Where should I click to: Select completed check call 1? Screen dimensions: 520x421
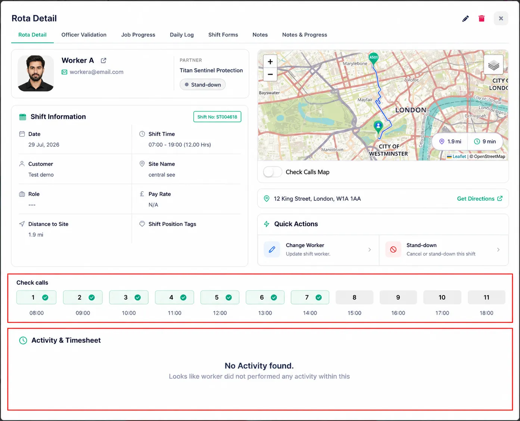coord(37,298)
